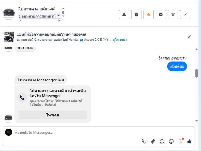Send a thumbs-up like
201x151 pixels.
tap(189, 141)
